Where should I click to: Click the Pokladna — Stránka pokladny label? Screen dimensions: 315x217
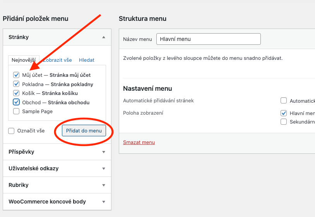tap(58, 84)
